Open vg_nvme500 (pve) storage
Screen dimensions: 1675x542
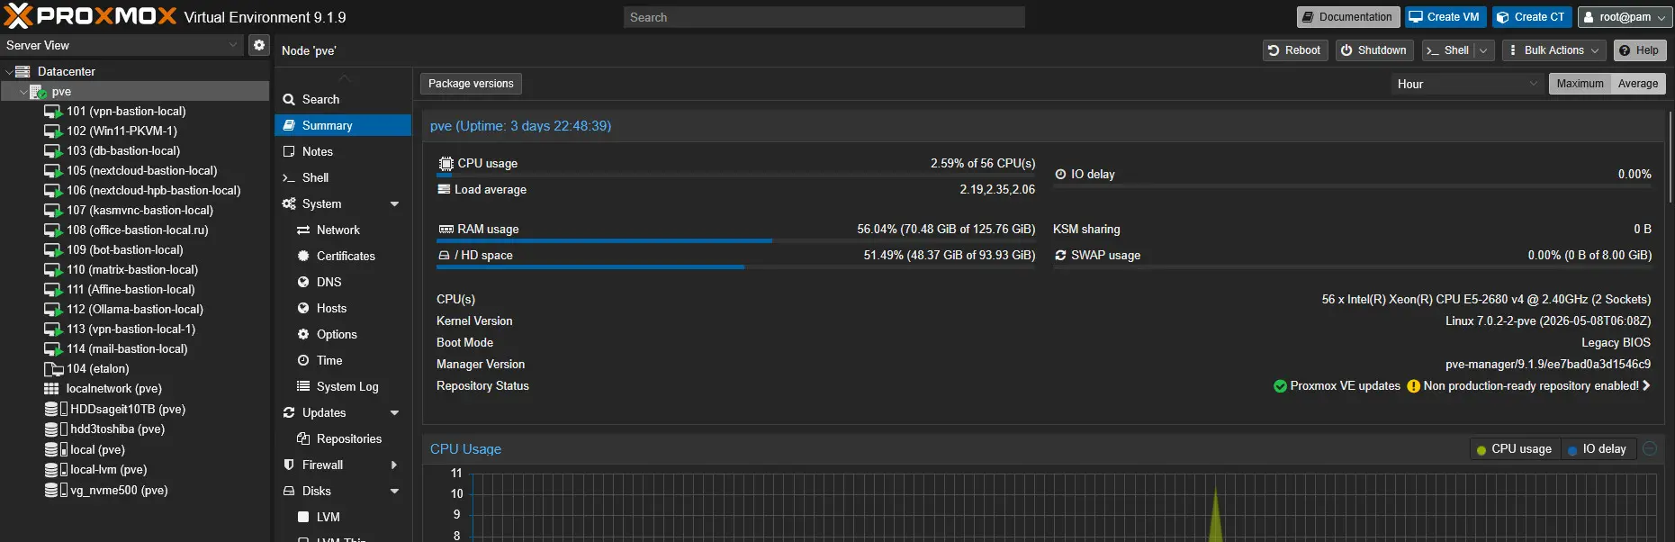(119, 490)
